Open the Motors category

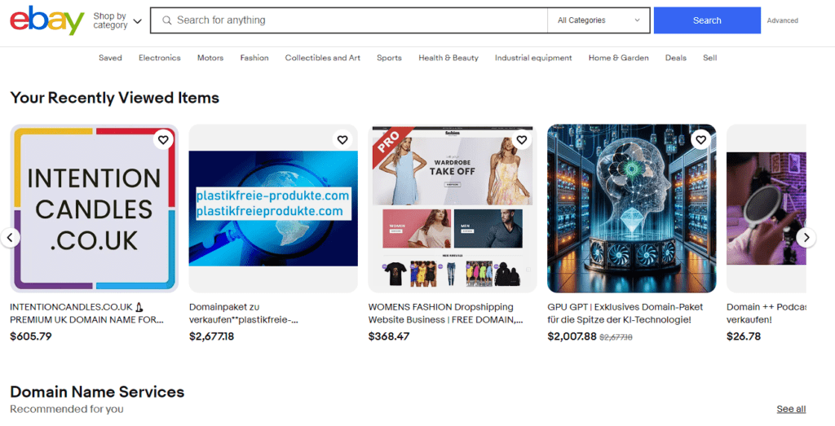pyautogui.click(x=210, y=58)
